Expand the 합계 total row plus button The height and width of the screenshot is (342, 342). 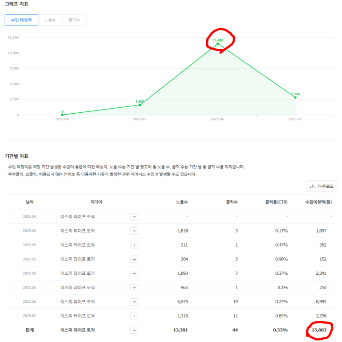point(134,330)
